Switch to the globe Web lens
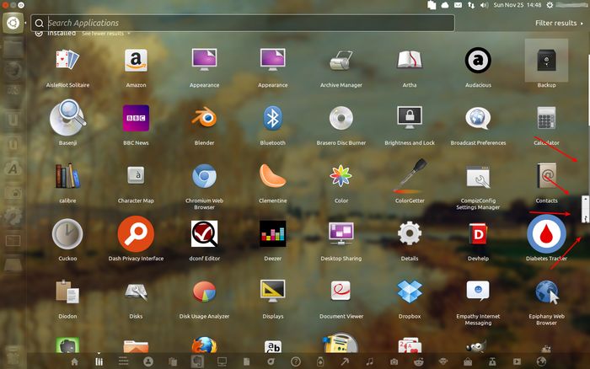Image resolution: width=590 pixels, height=369 pixels. (x=541, y=362)
